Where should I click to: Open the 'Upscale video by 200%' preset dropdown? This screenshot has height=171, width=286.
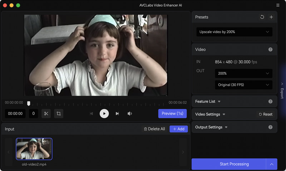pyautogui.click(x=234, y=32)
